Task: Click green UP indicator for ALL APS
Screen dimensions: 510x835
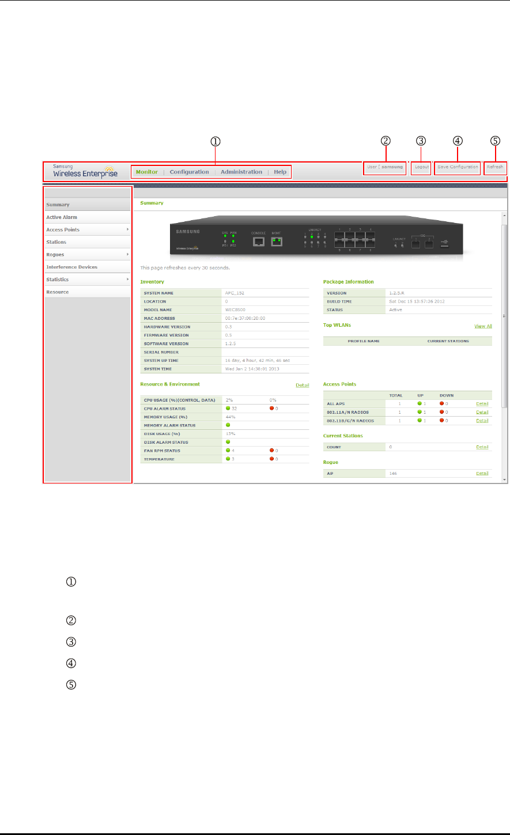Action: 420,404
